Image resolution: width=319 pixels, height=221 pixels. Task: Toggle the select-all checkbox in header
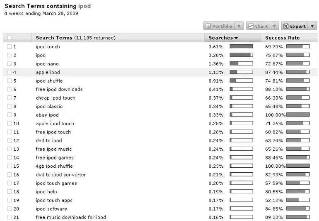[x=10, y=38]
